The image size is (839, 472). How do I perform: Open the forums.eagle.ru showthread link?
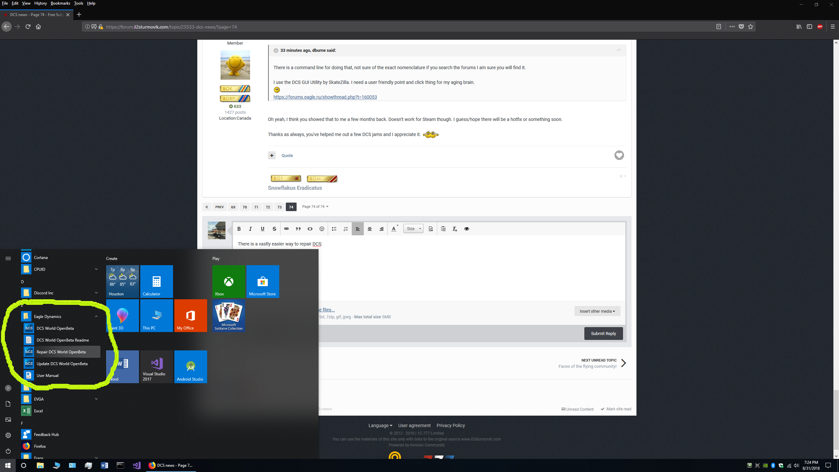tap(325, 97)
